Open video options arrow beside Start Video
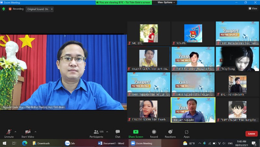The height and width of the screenshot is (147, 260). coord(35,132)
